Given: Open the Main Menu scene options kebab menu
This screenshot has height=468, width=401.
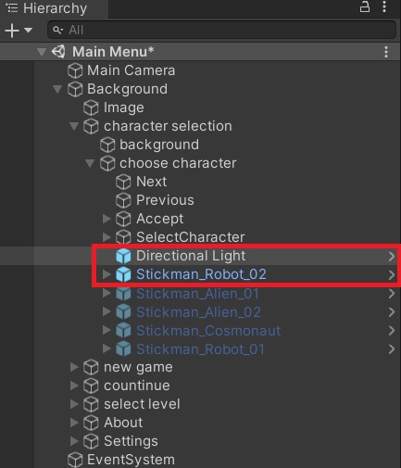Looking at the screenshot, I should pos(386,52).
